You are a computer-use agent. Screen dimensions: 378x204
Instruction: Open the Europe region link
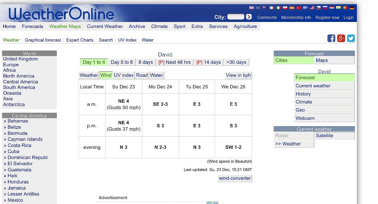tap(11, 65)
